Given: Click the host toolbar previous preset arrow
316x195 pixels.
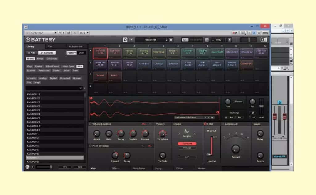Looking at the screenshot, I should coord(60,33).
